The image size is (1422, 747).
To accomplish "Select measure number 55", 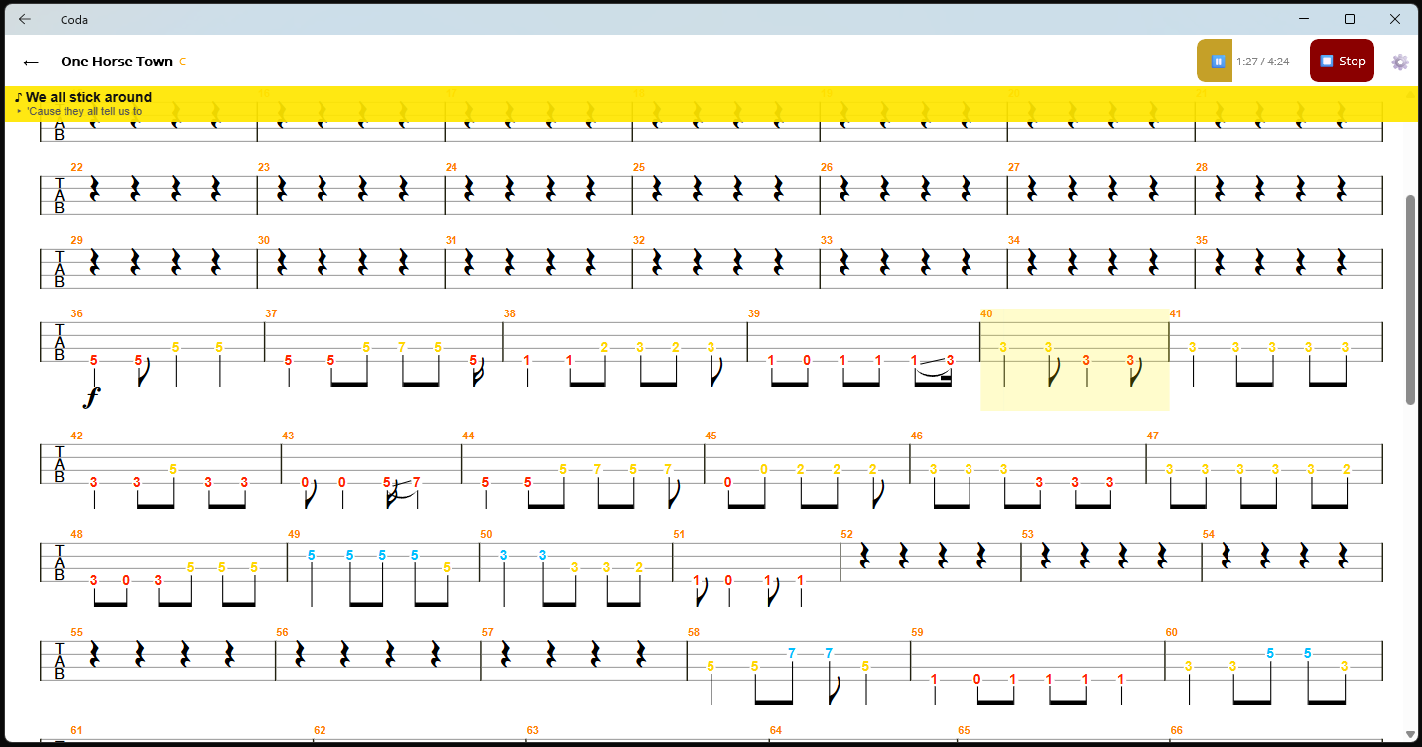I will click(x=77, y=633).
